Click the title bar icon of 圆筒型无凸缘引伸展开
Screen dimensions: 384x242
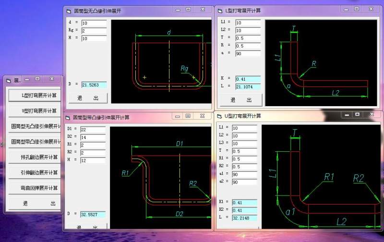tap(69, 11)
